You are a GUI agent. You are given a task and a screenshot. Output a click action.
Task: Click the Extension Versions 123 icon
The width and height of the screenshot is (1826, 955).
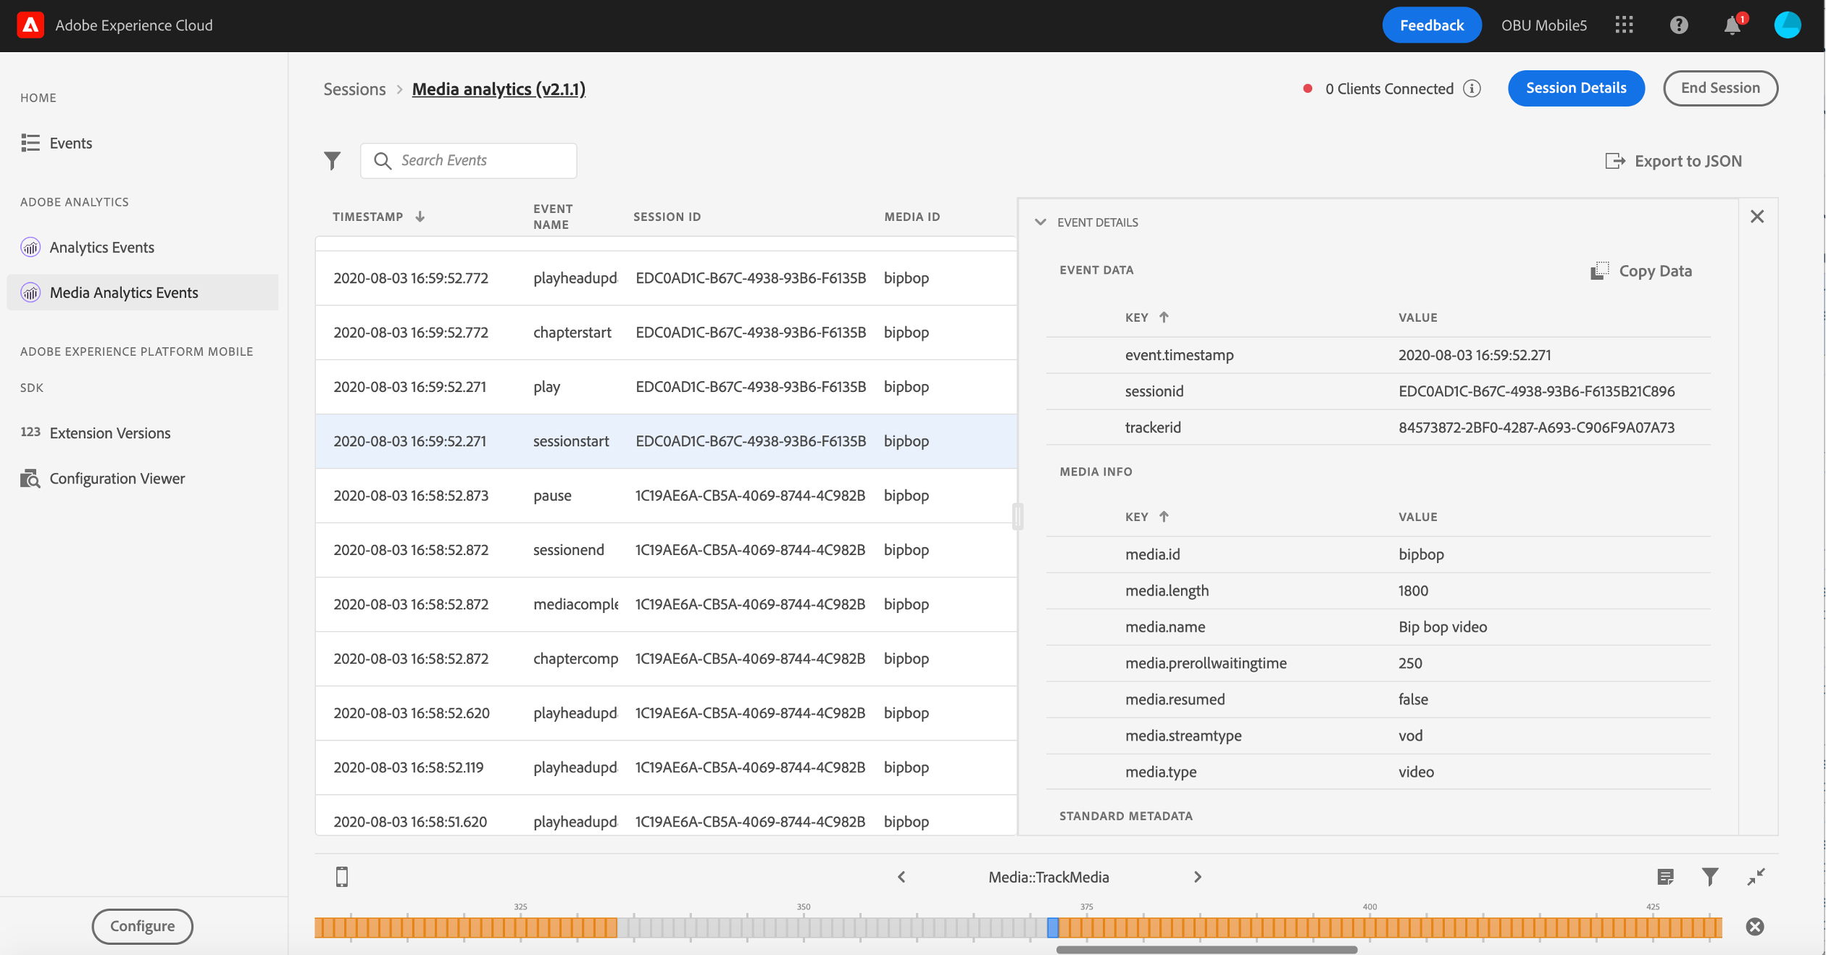(x=30, y=432)
